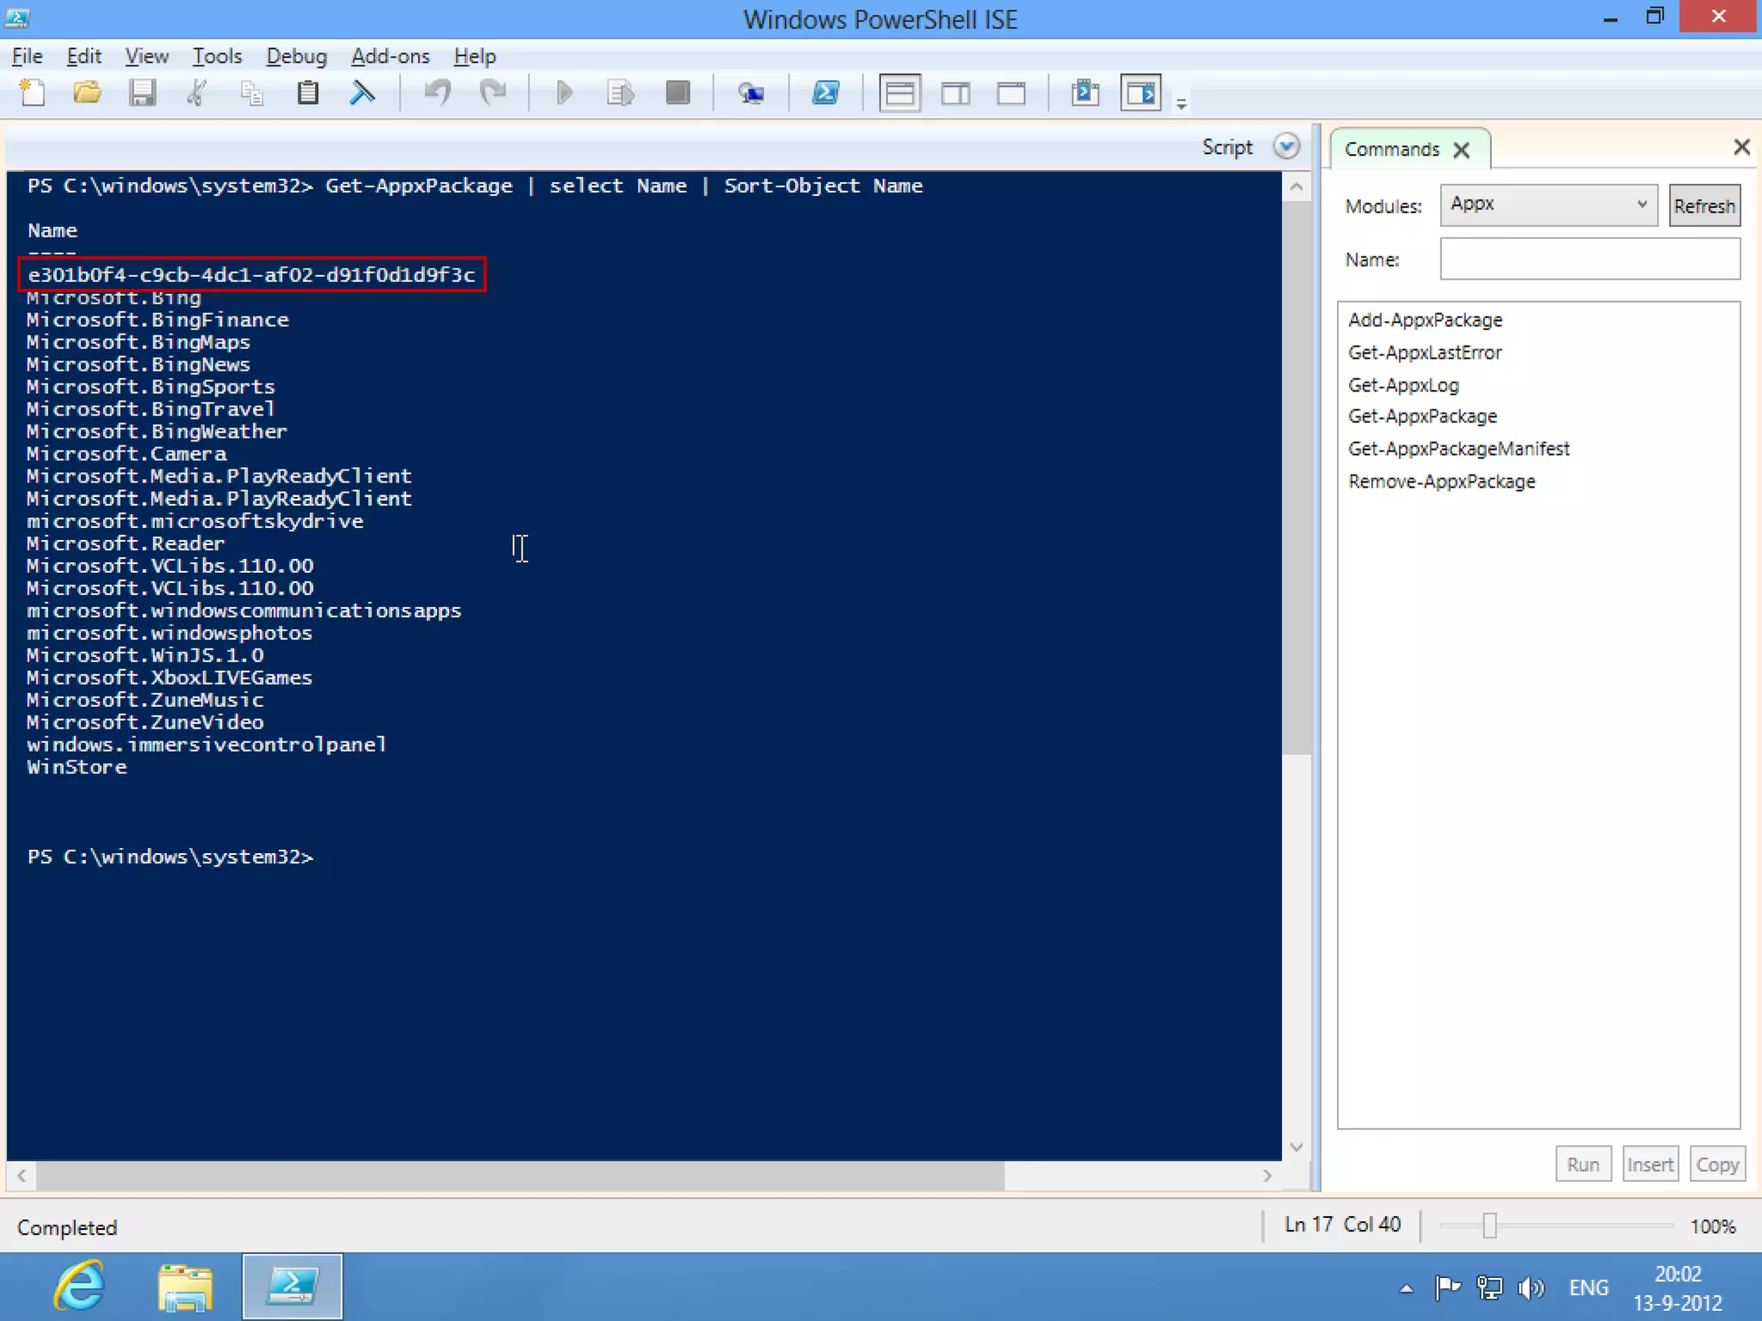Adjust the zoom slider thumb

1489,1226
